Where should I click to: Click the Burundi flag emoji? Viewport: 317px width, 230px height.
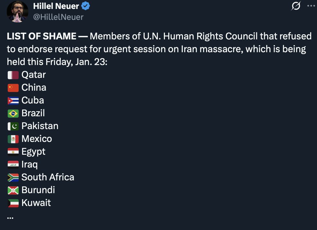13,190
